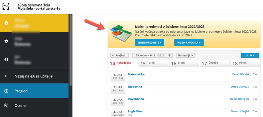The width and height of the screenshot is (263, 117).
Task: Switch to the 17 Četrtek tab
Action: (215, 64)
